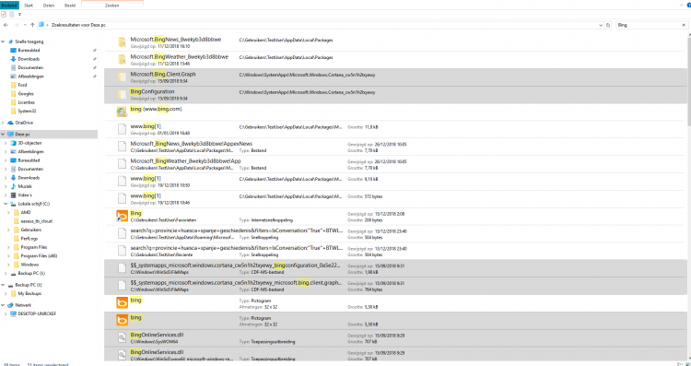The image size is (691, 366).
Task: Expand the Netwerk tree node
Action: pyautogui.click(x=3, y=305)
